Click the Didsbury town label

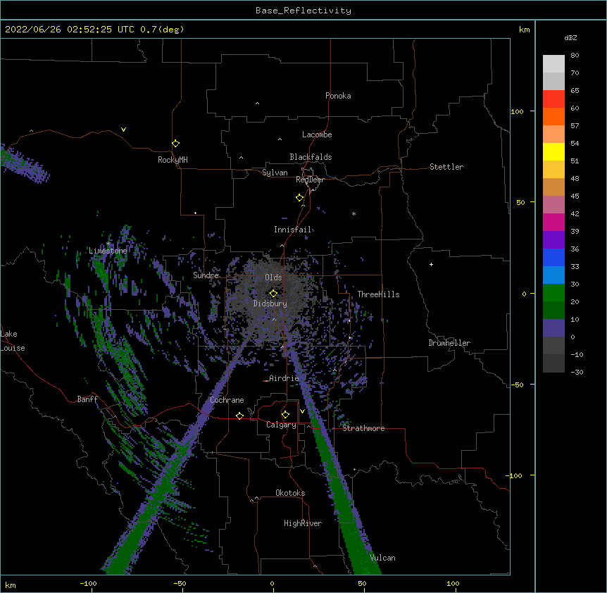click(270, 304)
